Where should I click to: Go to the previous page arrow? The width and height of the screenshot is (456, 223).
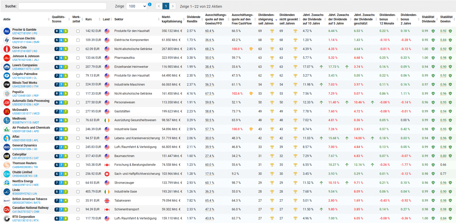point(159,6)
